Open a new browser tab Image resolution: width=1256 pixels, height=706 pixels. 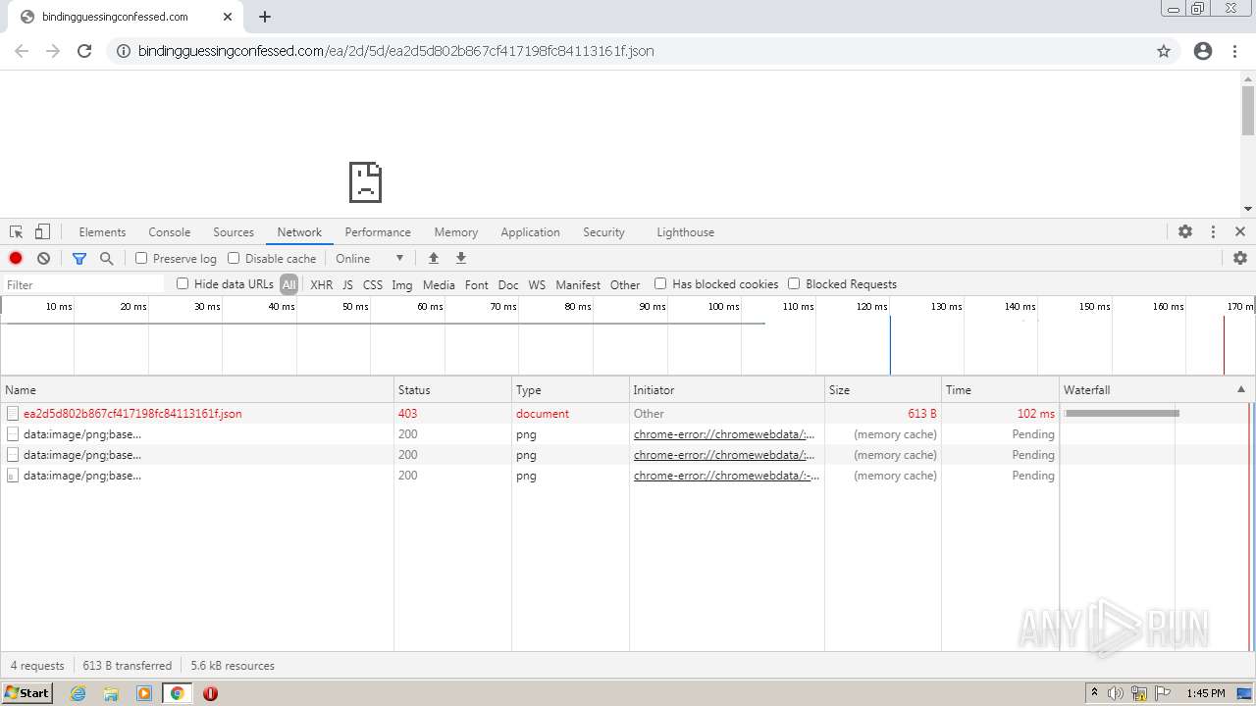point(265,17)
